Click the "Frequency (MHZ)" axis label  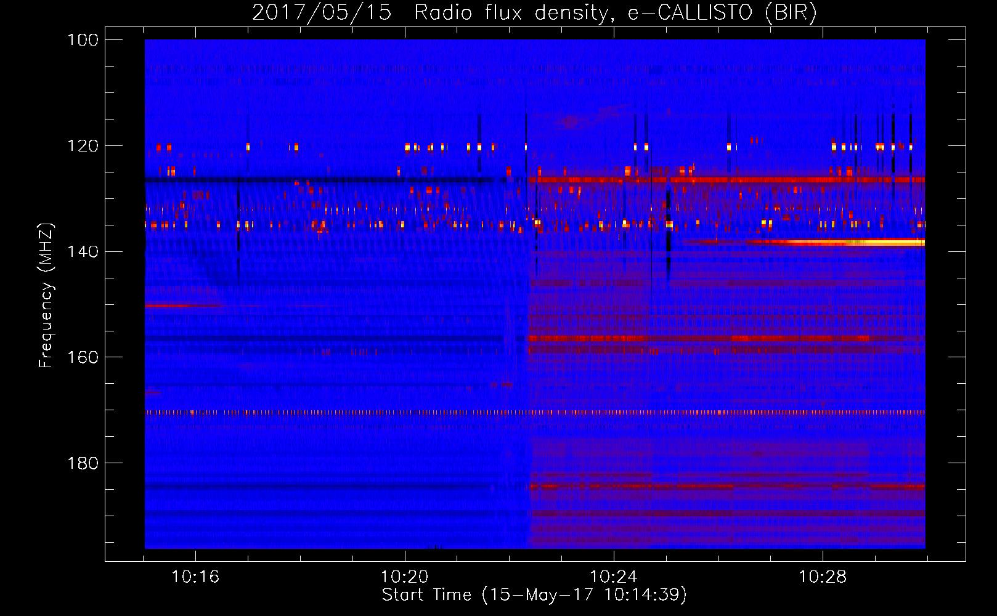coord(46,296)
